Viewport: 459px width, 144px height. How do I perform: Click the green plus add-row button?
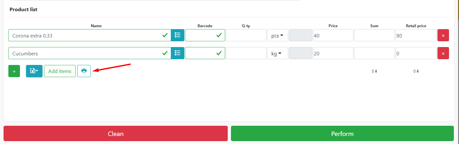(14, 71)
